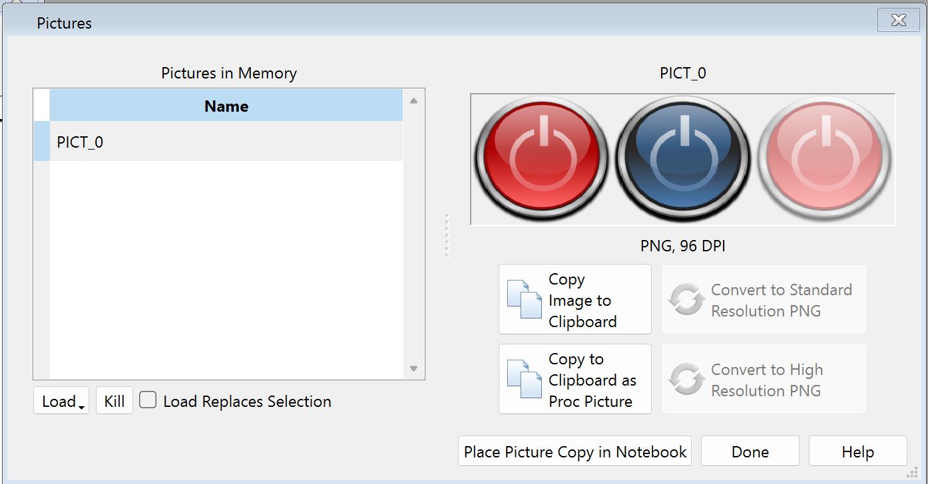Click the resize grip in the dialog corner
Screen dimensions: 928x484
click(911, 472)
